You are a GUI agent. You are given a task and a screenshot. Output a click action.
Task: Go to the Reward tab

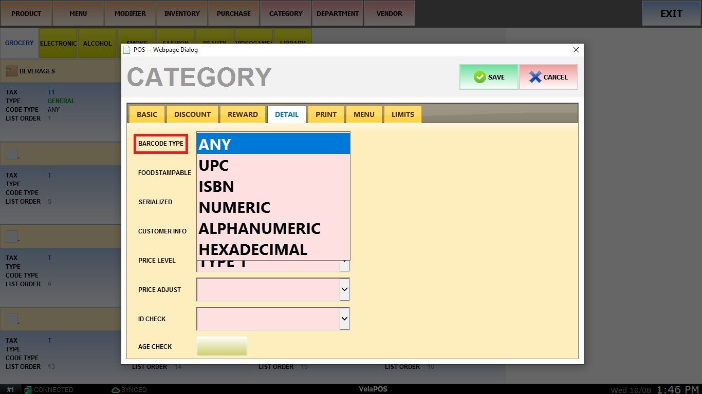[x=243, y=114]
